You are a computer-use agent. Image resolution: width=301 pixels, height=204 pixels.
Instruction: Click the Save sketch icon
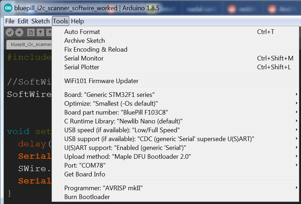click(x=50, y=32)
